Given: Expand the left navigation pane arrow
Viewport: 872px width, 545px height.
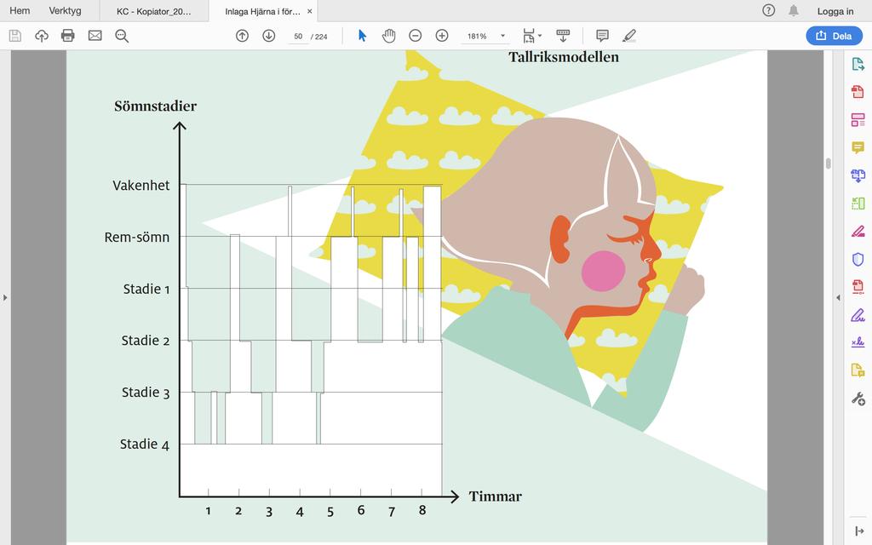Looking at the screenshot, I should pos(5,297).
